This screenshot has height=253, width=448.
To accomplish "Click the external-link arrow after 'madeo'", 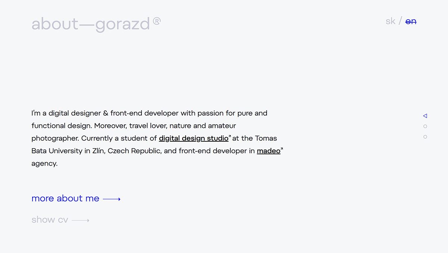I will pyautogui.click(x=282, y=149).
